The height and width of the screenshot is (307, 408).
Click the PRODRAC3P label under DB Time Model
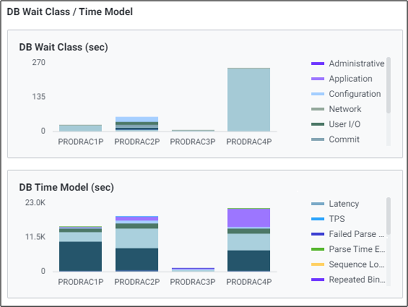point(192,282)
